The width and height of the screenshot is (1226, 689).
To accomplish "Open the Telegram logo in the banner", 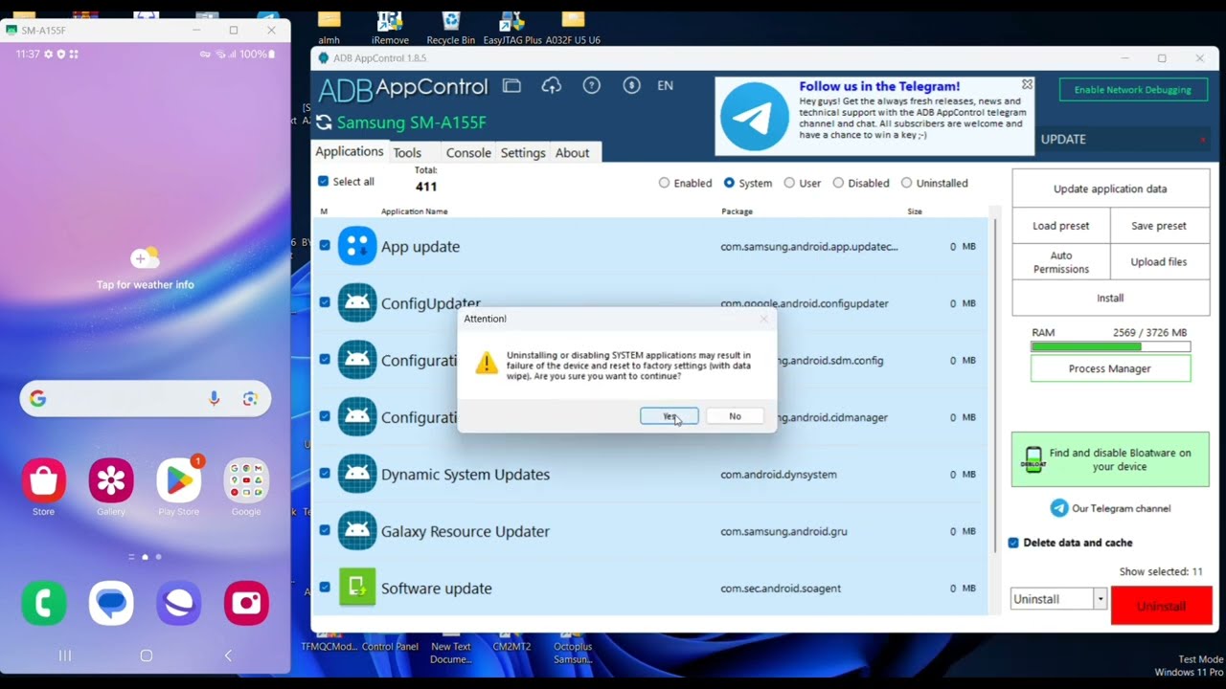I will pos(754,117).
